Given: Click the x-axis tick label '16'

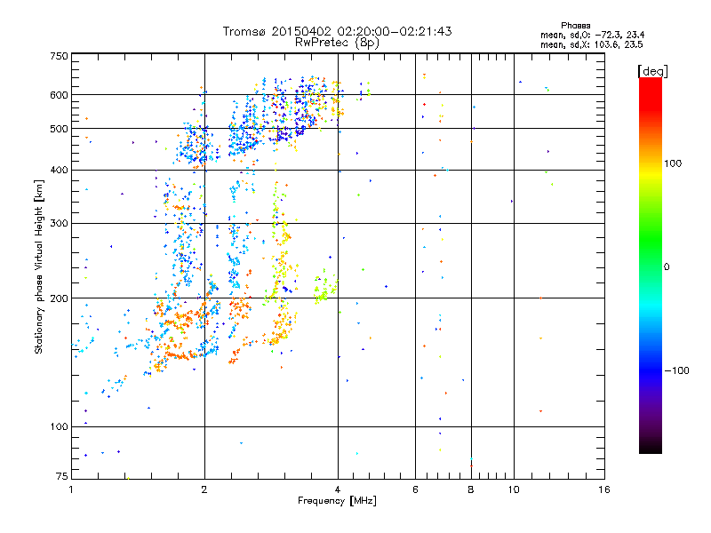Looking at the screenshot, I should 604,489.
